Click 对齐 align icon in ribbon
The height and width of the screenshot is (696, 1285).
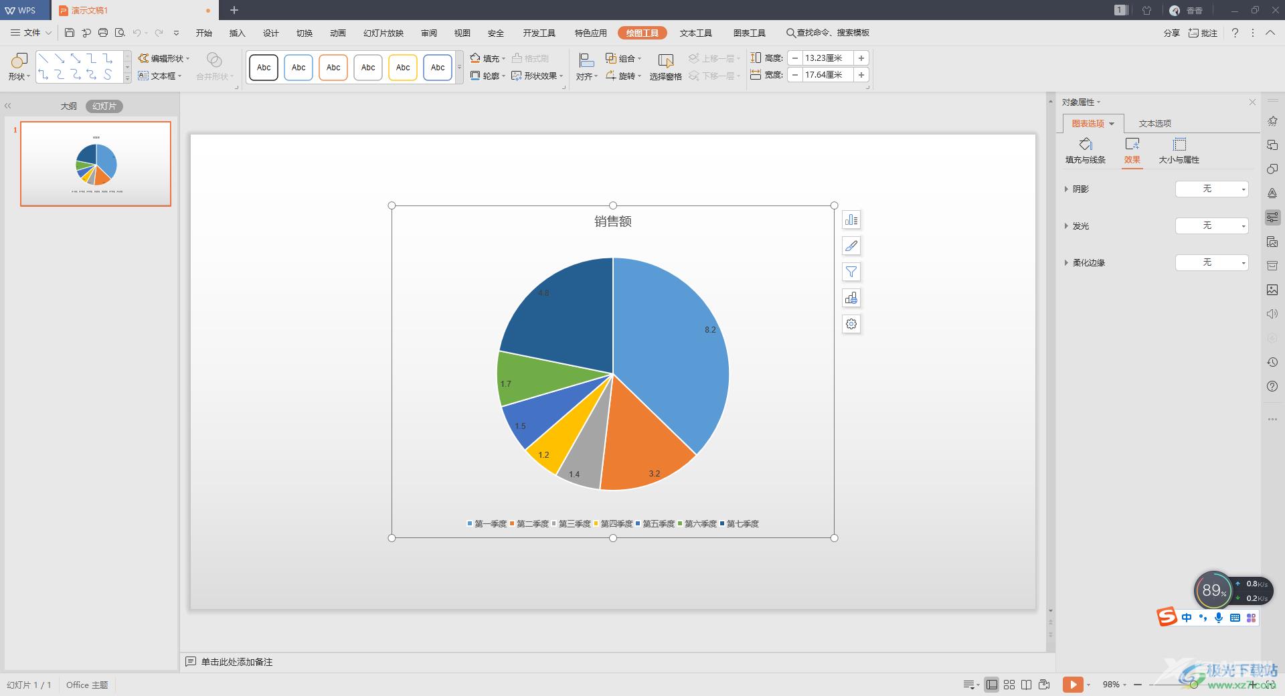point(586,67)
